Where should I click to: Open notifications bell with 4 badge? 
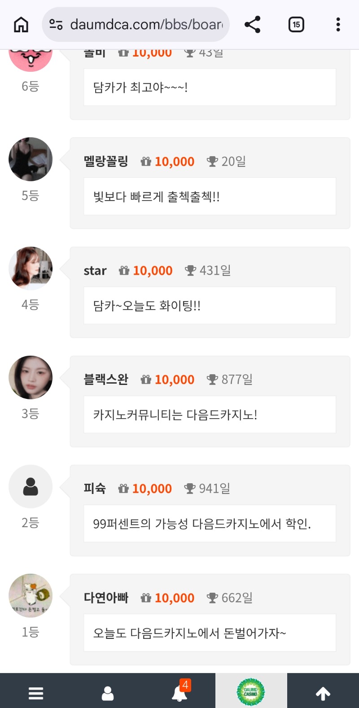coord(180,692)
